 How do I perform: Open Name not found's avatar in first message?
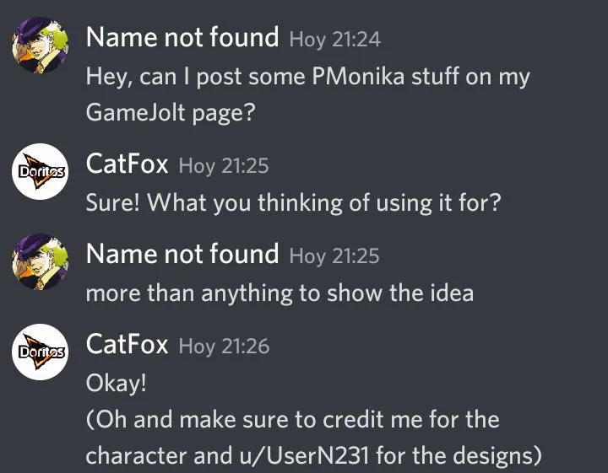tap(40, 45)
